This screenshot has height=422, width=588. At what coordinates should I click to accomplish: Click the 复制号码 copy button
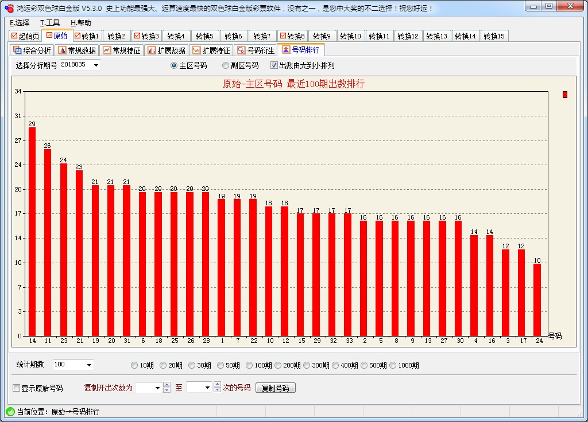275,387
